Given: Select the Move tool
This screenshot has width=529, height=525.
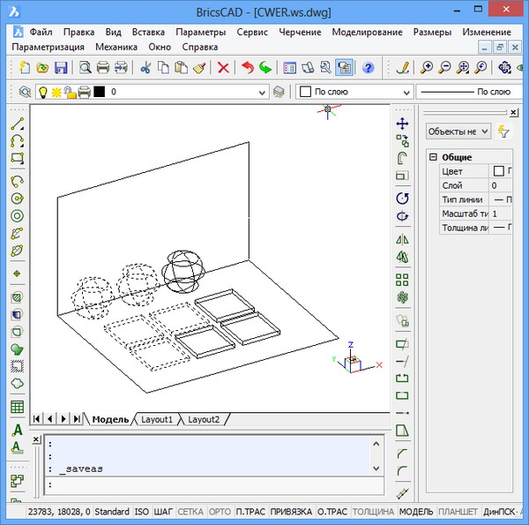Looking at the screenshot, I should coord(402,124).
